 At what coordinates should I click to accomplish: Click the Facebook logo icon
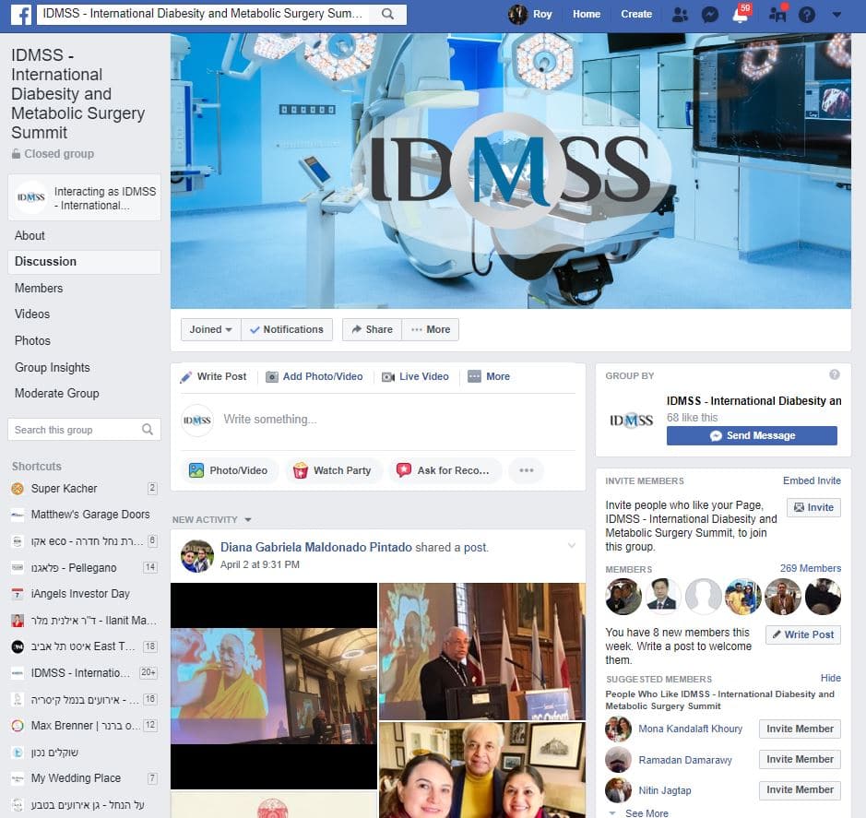(x=20, y=15)
